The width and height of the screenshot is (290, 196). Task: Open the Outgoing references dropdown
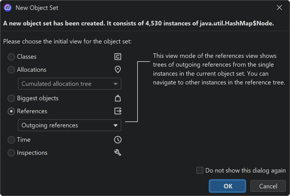click(69, 125)
